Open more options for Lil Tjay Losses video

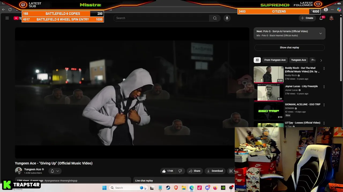coord(324,123)
